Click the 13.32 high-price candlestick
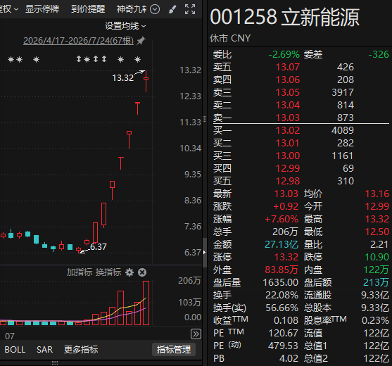 tap(146, 81)
